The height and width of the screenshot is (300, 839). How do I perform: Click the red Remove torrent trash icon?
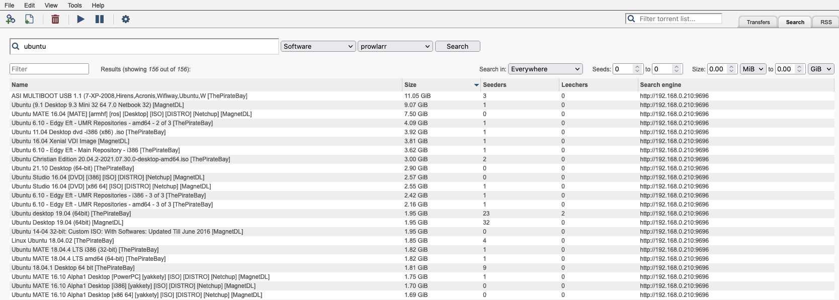[55, 19]
